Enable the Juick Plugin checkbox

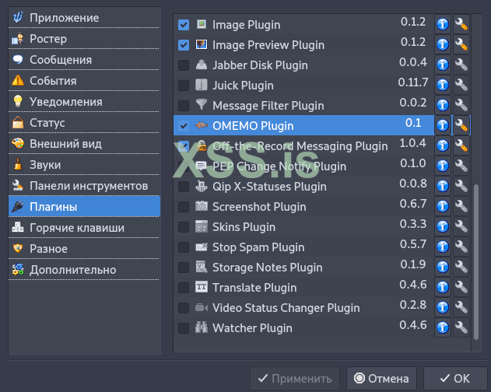pyautogui.click(x=184, y=86)
